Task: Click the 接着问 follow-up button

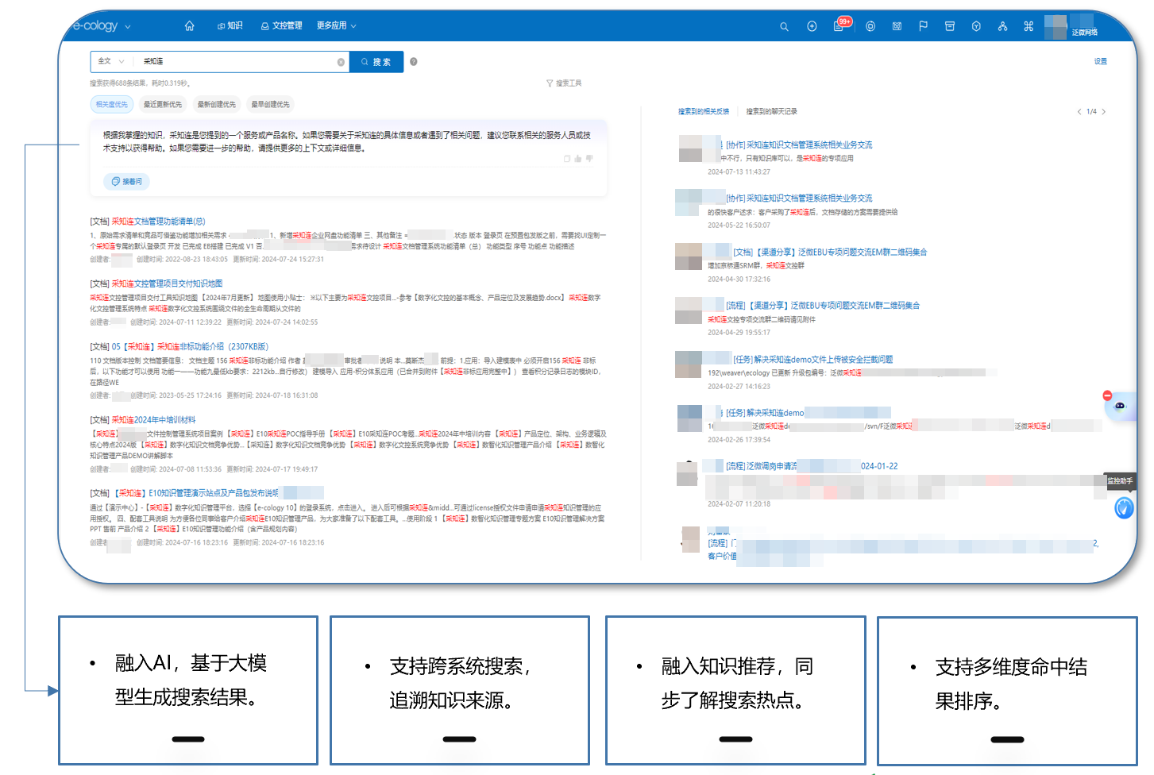Action: pos(126,182)
